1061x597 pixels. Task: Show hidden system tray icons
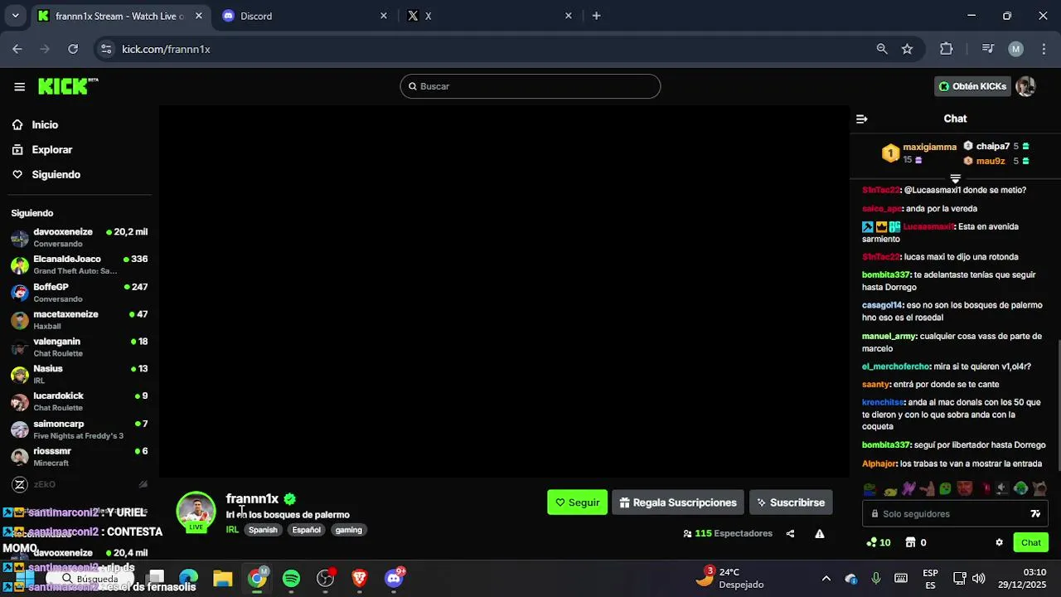pyautogui.click(x=826, y=579)
